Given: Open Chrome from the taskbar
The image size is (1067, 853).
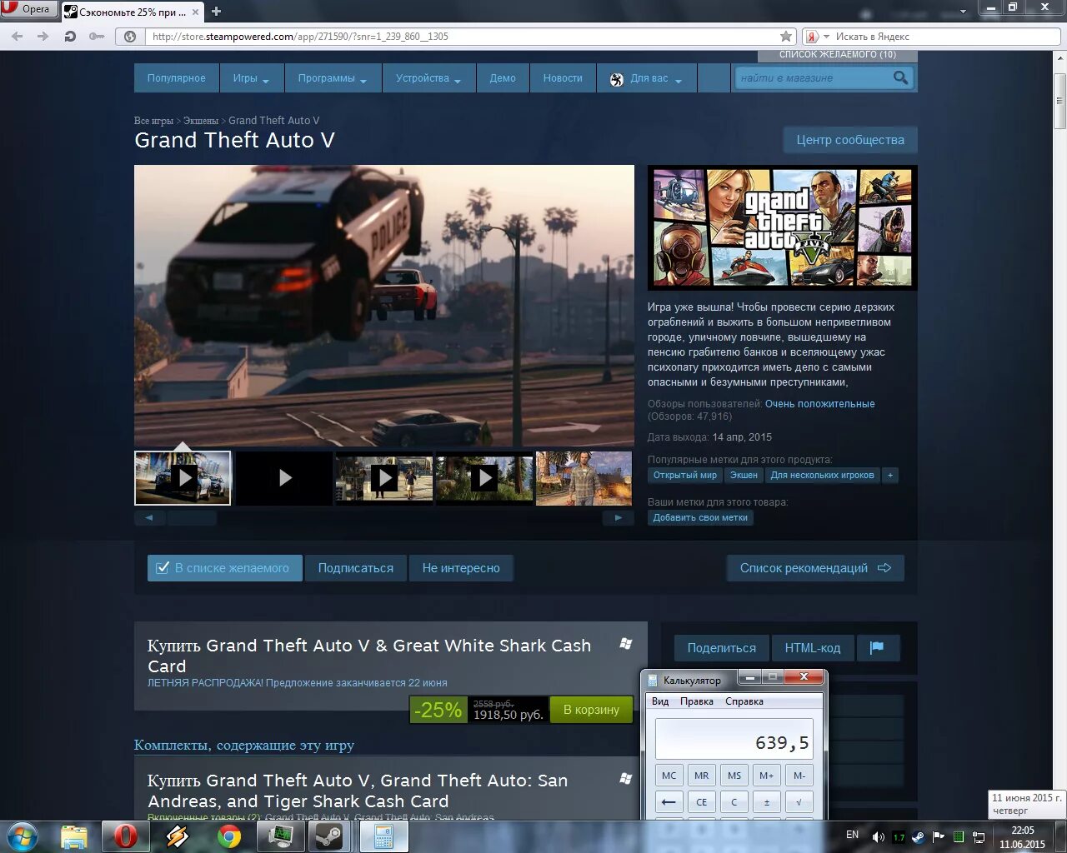Looking at the screenshot, I should pyautogui.click(x=229, y=836).
